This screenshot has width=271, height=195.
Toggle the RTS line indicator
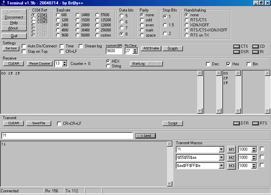pyautogui.click(x=255, y=123)
